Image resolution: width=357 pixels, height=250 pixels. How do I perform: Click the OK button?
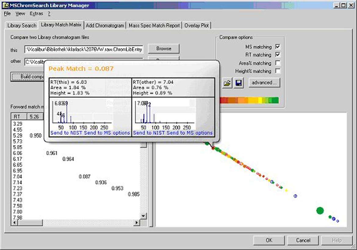coord(269,241)
